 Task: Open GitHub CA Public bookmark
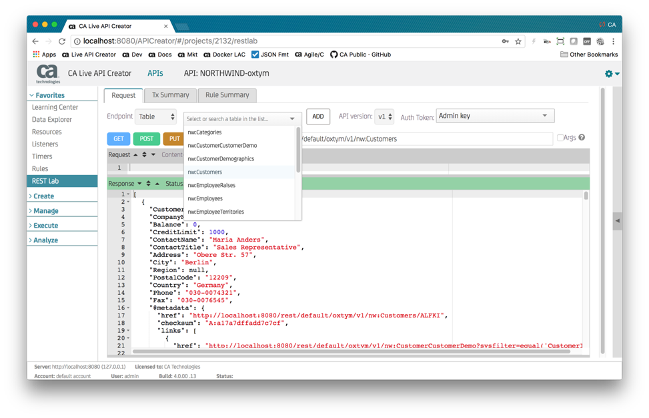click(360, 55)
